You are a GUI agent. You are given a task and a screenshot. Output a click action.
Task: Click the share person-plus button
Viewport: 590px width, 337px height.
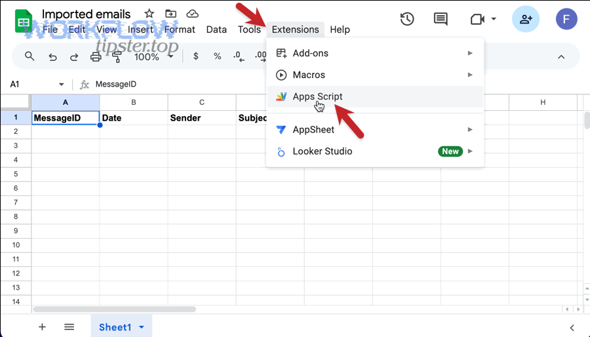pyautogui.click(x=526, y=19)
